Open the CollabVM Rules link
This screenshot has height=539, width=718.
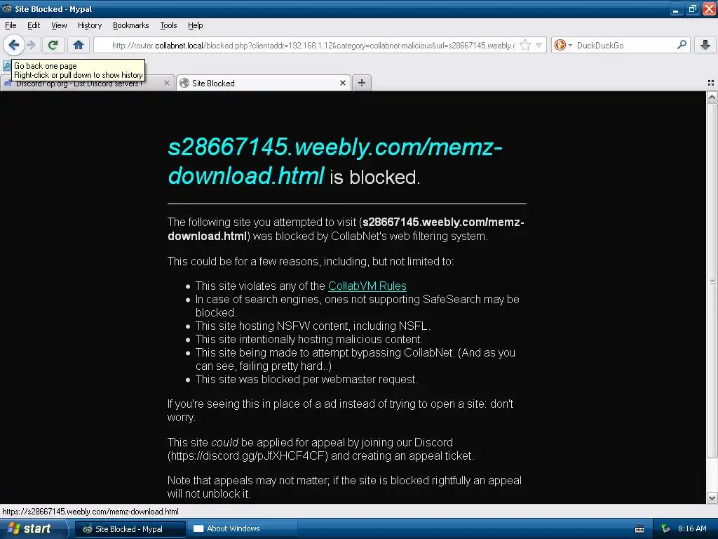(x=367, y=286)
